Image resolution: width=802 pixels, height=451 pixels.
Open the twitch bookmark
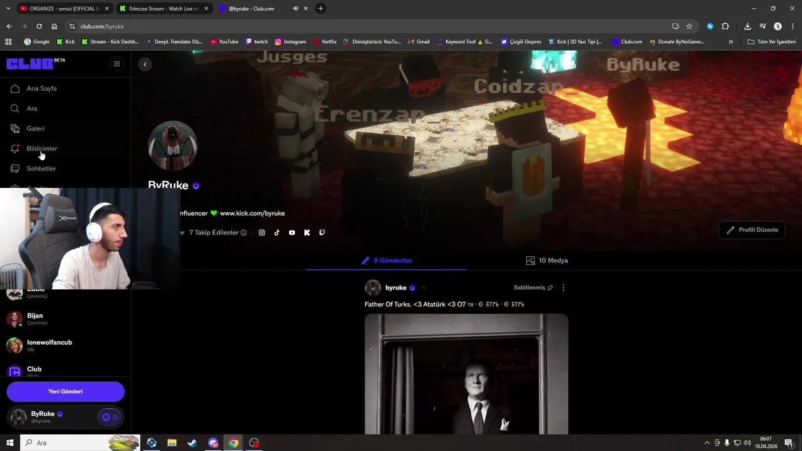click(257, 41)
